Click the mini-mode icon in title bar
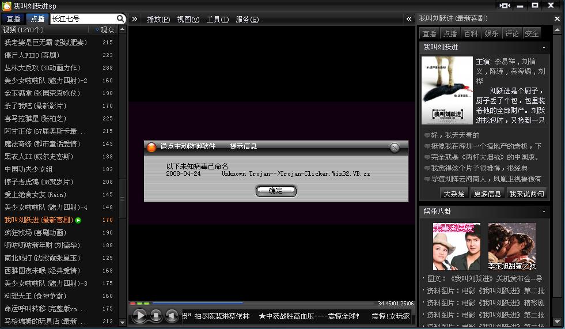The height and width of the screenshot is (329, 565). (505, 5)
